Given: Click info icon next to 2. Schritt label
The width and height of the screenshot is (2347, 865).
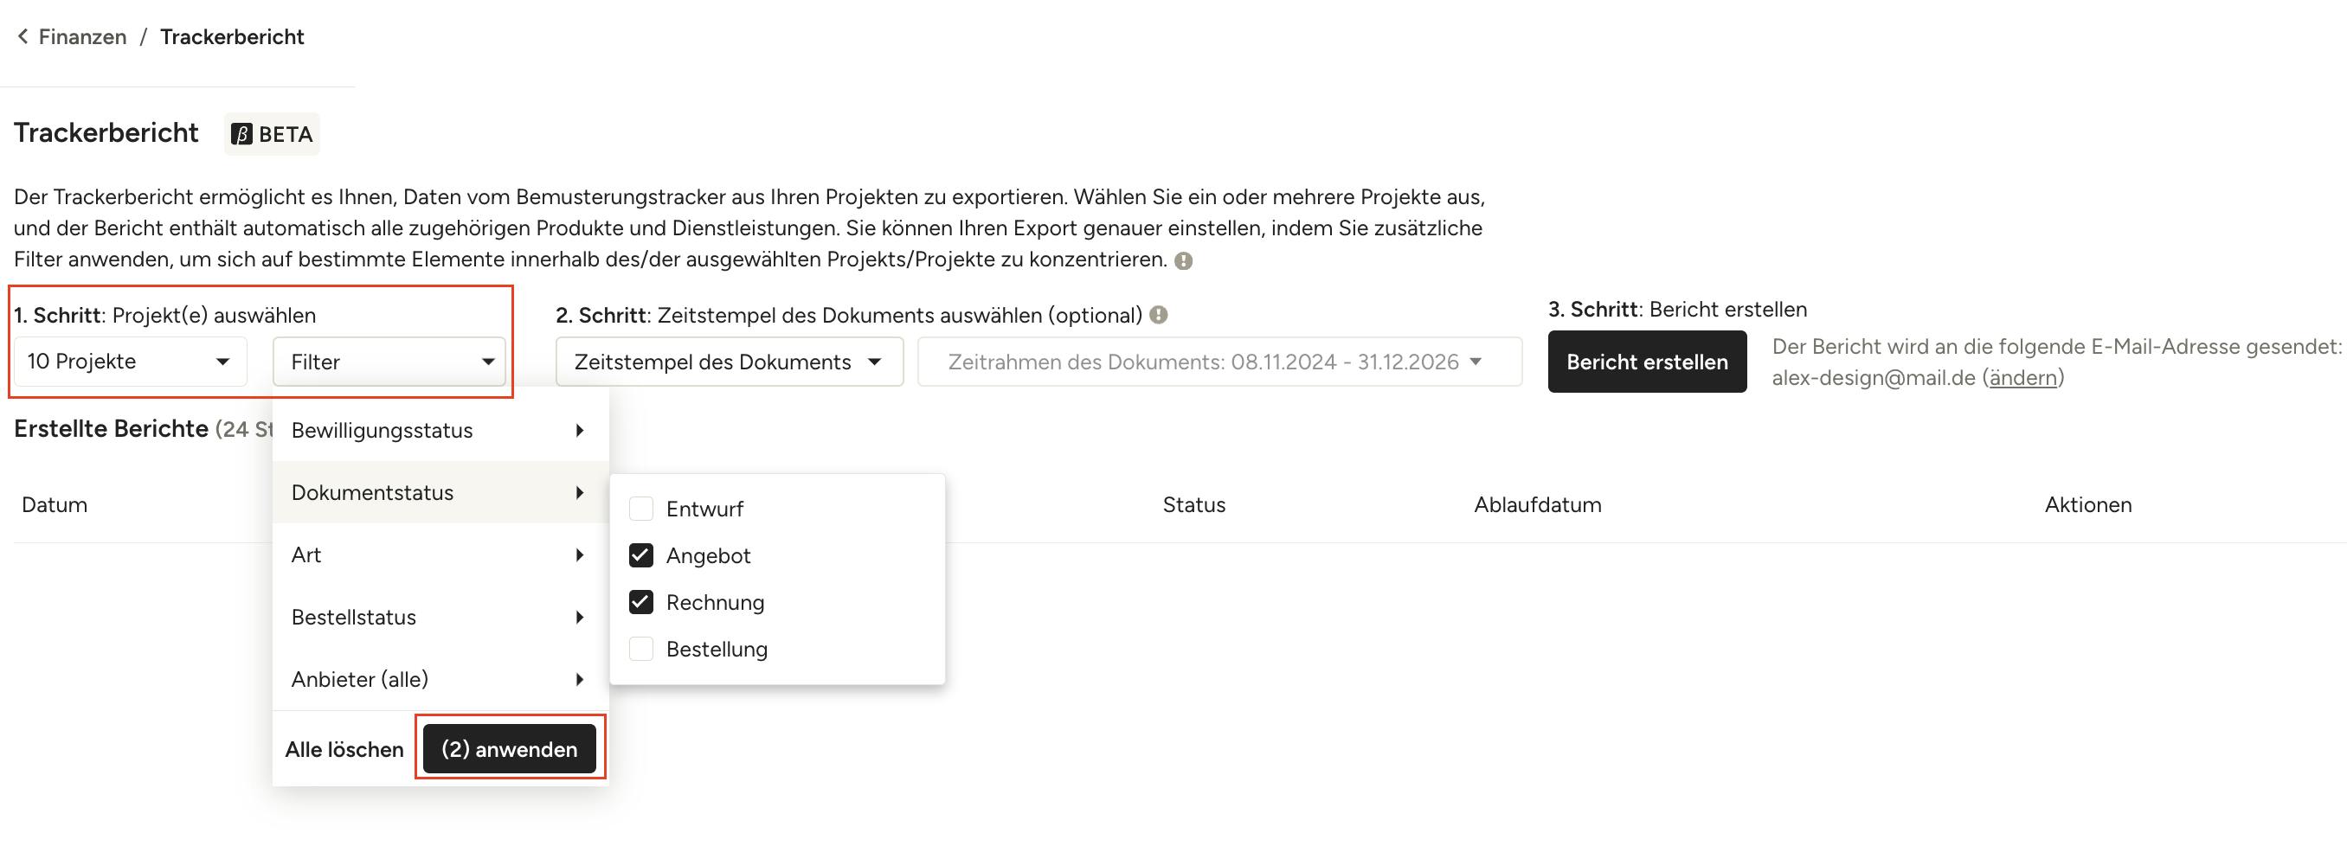Looking at the screenshot, I should [1158, 315].
